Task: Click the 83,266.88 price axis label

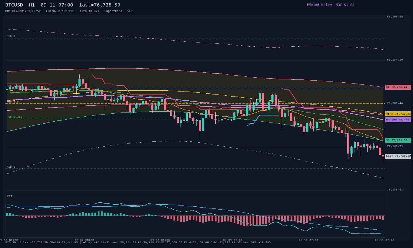Action: coord(395,17)
